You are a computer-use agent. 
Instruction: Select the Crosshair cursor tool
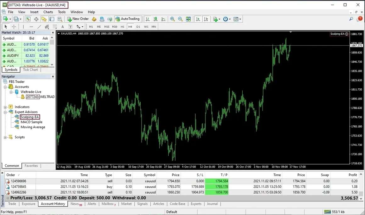click(14, 27)
